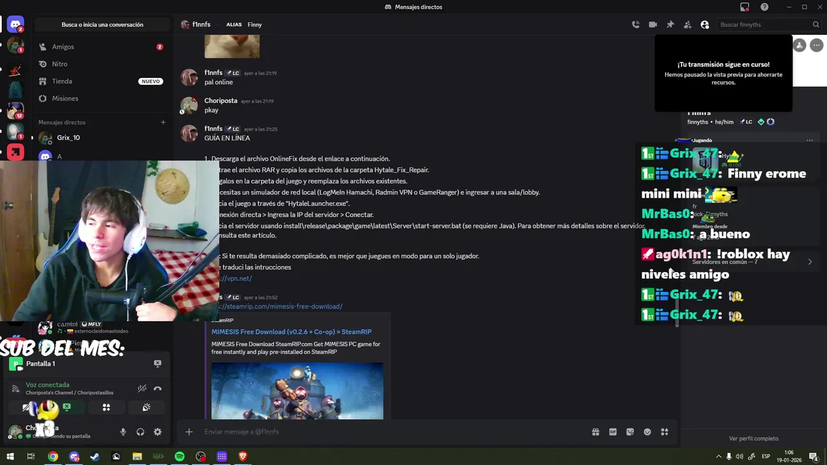Open Amigos friends list
This screenshot has width=827, height=465.
[x=101, y=46]
